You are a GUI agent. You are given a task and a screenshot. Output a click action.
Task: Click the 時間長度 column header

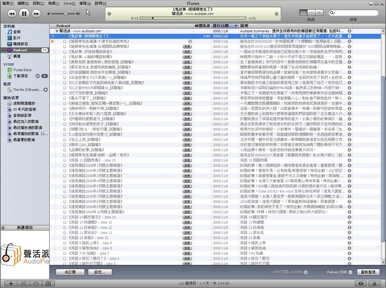[202, 26]
